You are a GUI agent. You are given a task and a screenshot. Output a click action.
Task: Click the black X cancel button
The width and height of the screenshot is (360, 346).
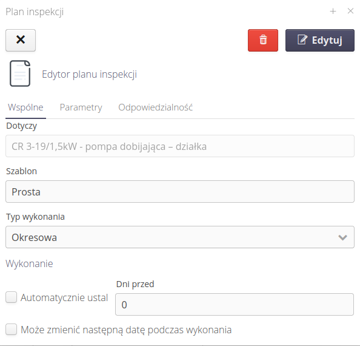tap(21, 40)
